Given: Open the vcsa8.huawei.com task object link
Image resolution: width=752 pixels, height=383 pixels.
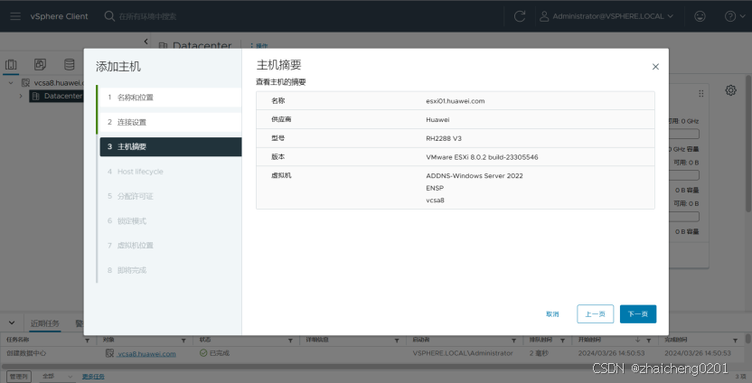Looking at the screenshot, I should [x=146, y=354].
